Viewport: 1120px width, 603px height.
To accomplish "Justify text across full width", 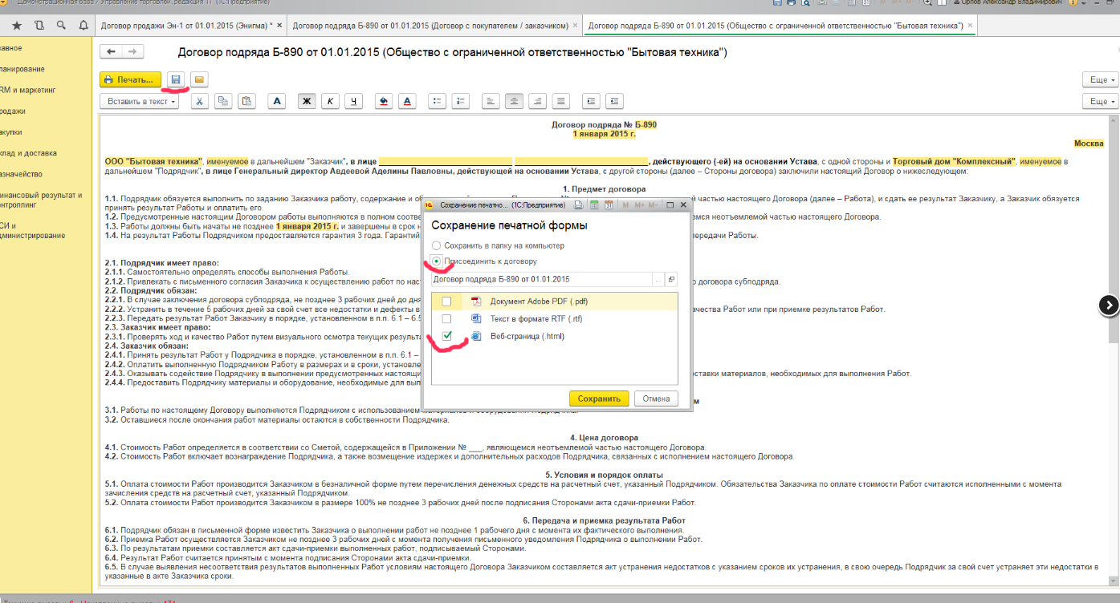I will (561, 101).
